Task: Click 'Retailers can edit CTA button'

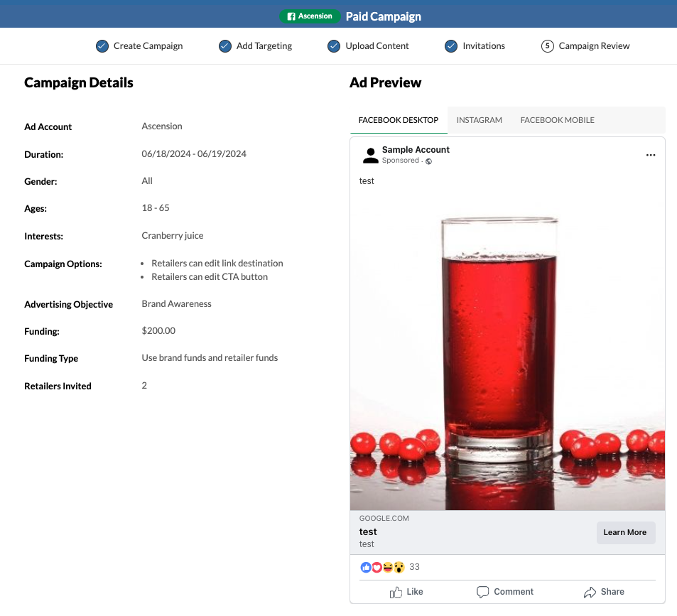Action: pyautogui.click(x=210, y=276)
